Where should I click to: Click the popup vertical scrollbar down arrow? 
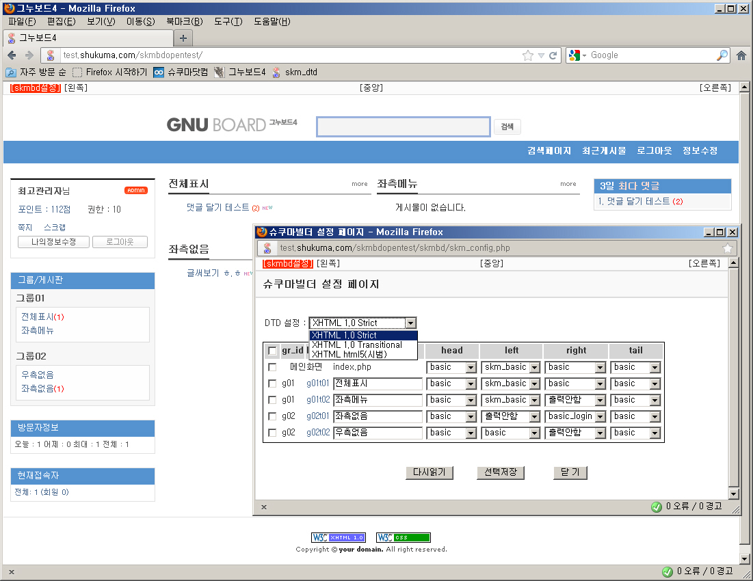pos(733,494)
